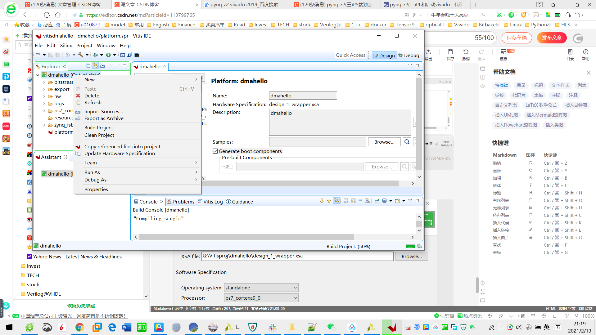596x335 pixels.
Task: Pin the Build Console with the pin icon
Action: 377,201
